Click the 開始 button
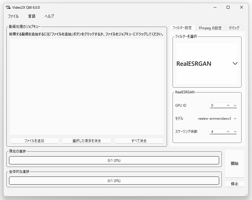This screenshot has width=252, height=200. [235, 163]
